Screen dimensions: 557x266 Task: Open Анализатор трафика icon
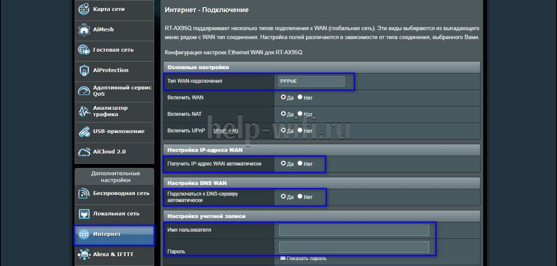tap(84, 111)
